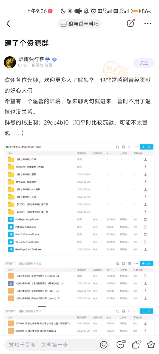
Task: Tap the battery indicator in status bar
Action: click(x=136, y=11)
